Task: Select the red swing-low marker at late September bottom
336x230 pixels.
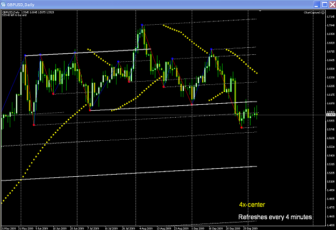Action: point(241,128)
